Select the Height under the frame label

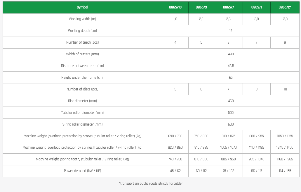point(82,78)
